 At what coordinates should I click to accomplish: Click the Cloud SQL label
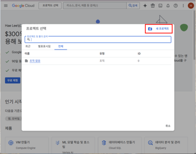[115, 148]
